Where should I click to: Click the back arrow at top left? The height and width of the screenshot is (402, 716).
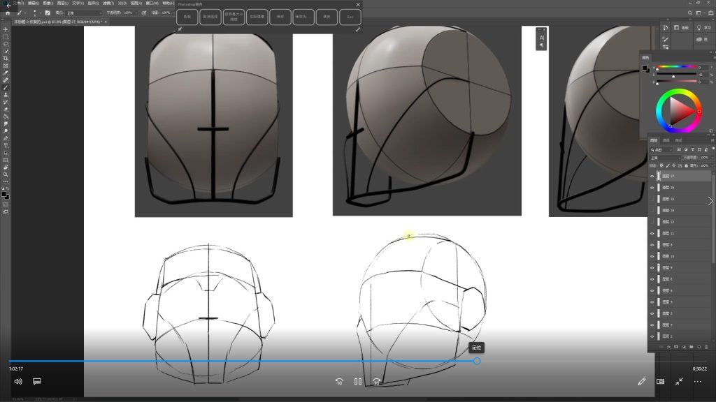8,5
